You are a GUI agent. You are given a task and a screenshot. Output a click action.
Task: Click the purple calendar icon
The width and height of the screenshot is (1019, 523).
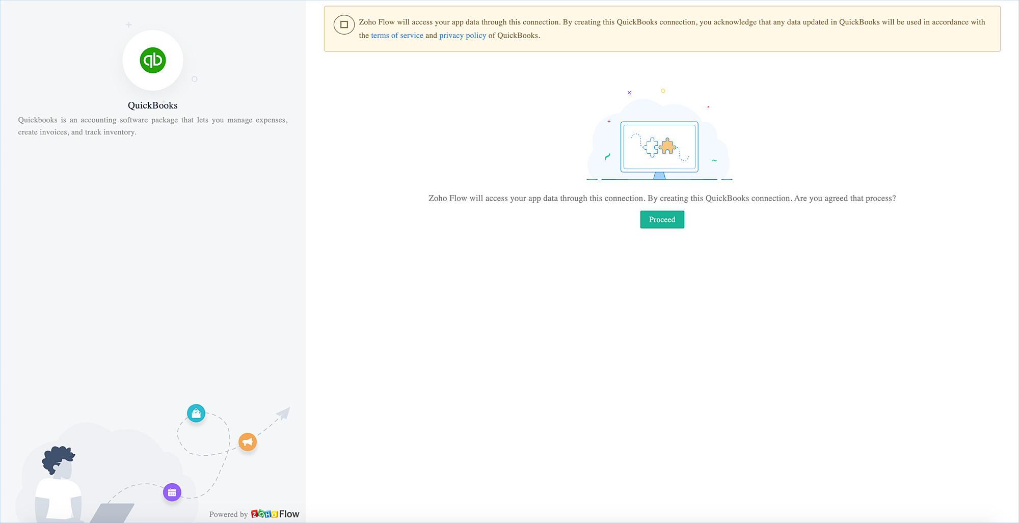tap(172, 492)
